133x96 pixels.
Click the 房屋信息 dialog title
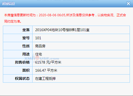click(8, 4)
